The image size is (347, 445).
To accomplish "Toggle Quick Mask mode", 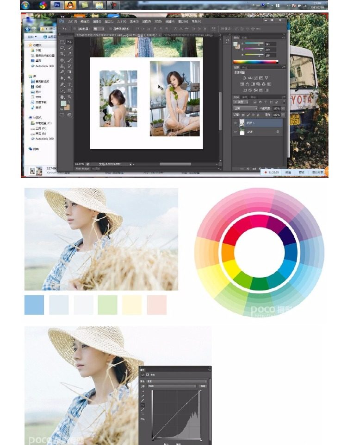I will (x=62, y=115).
